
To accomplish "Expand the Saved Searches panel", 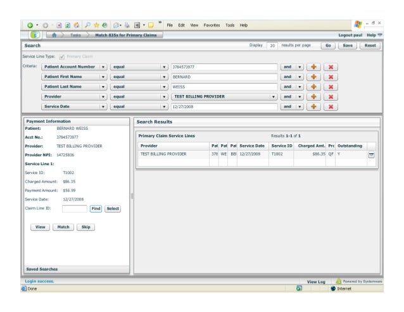I will 77,269.
